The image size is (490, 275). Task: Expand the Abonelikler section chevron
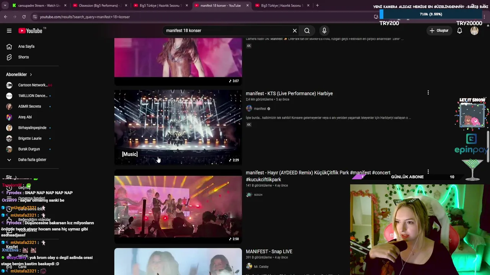(31, 75)
